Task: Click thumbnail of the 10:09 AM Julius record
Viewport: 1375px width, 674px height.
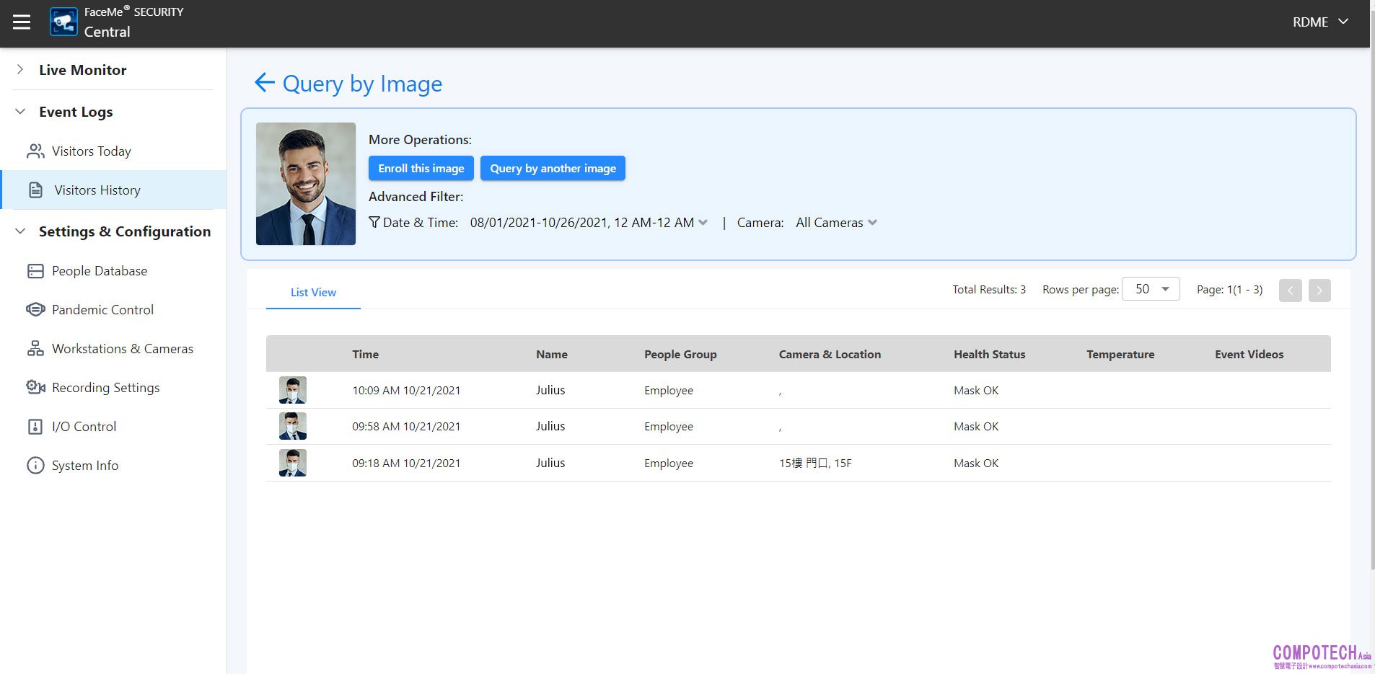Action: 293,391
